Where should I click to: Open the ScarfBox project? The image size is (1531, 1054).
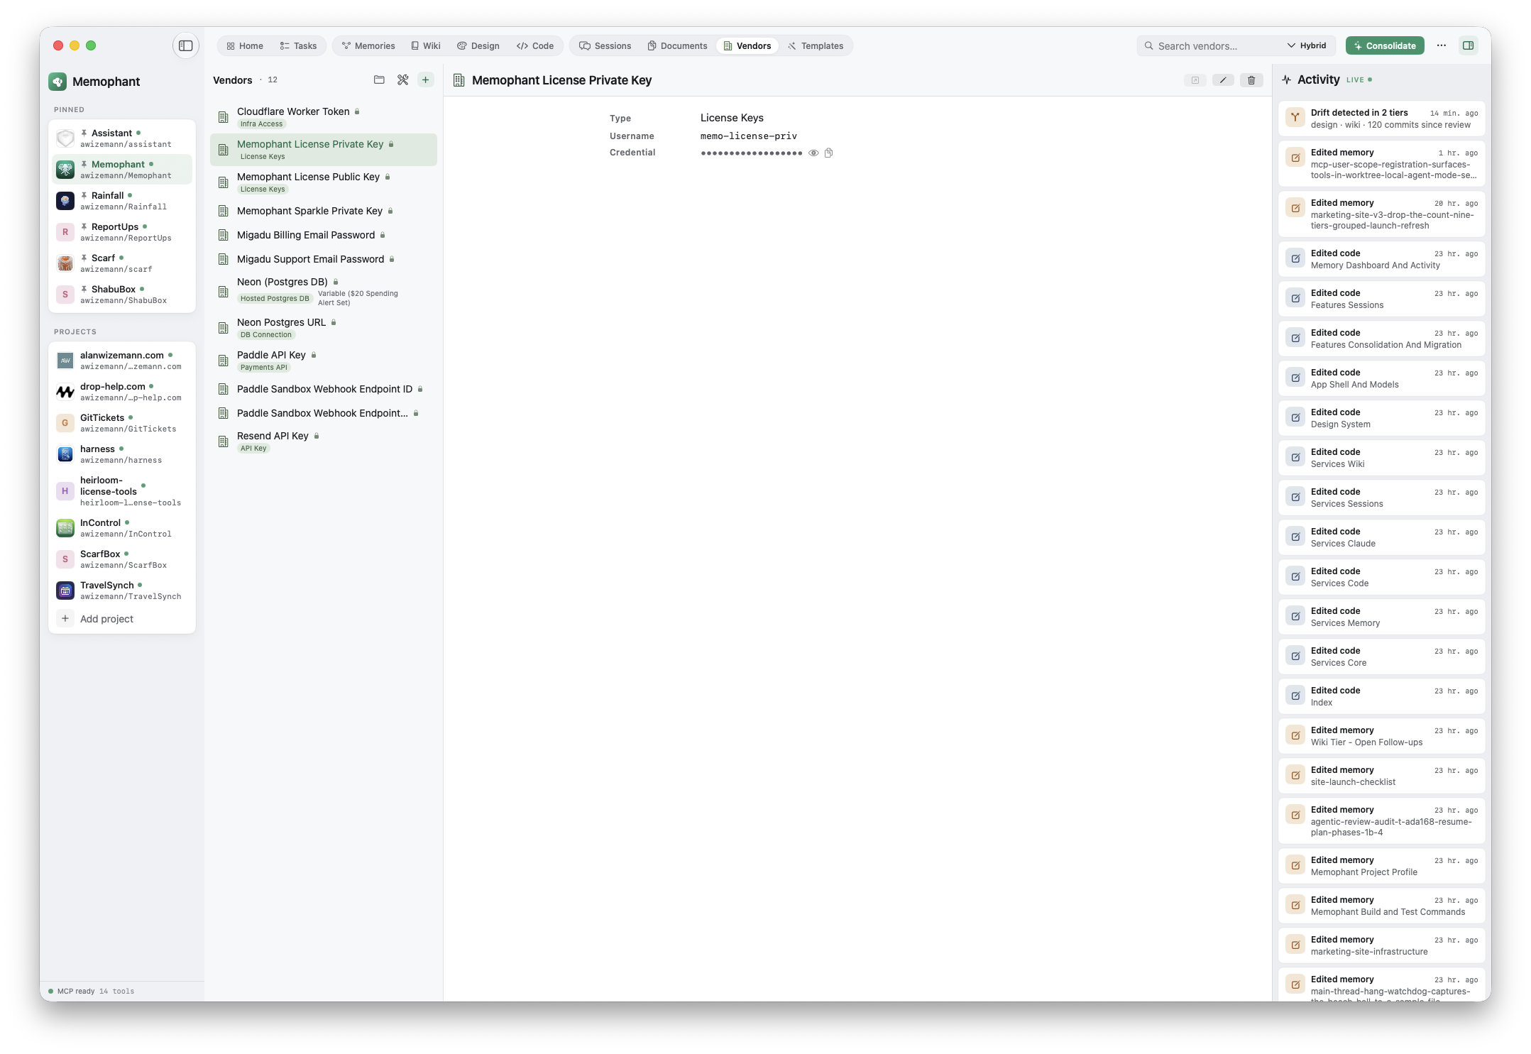(x=122, y=559)
